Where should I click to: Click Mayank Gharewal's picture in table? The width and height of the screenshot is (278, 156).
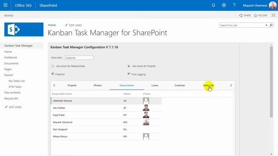point(146,122)
